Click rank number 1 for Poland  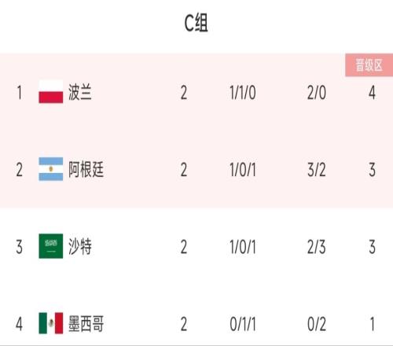[20, 93]
